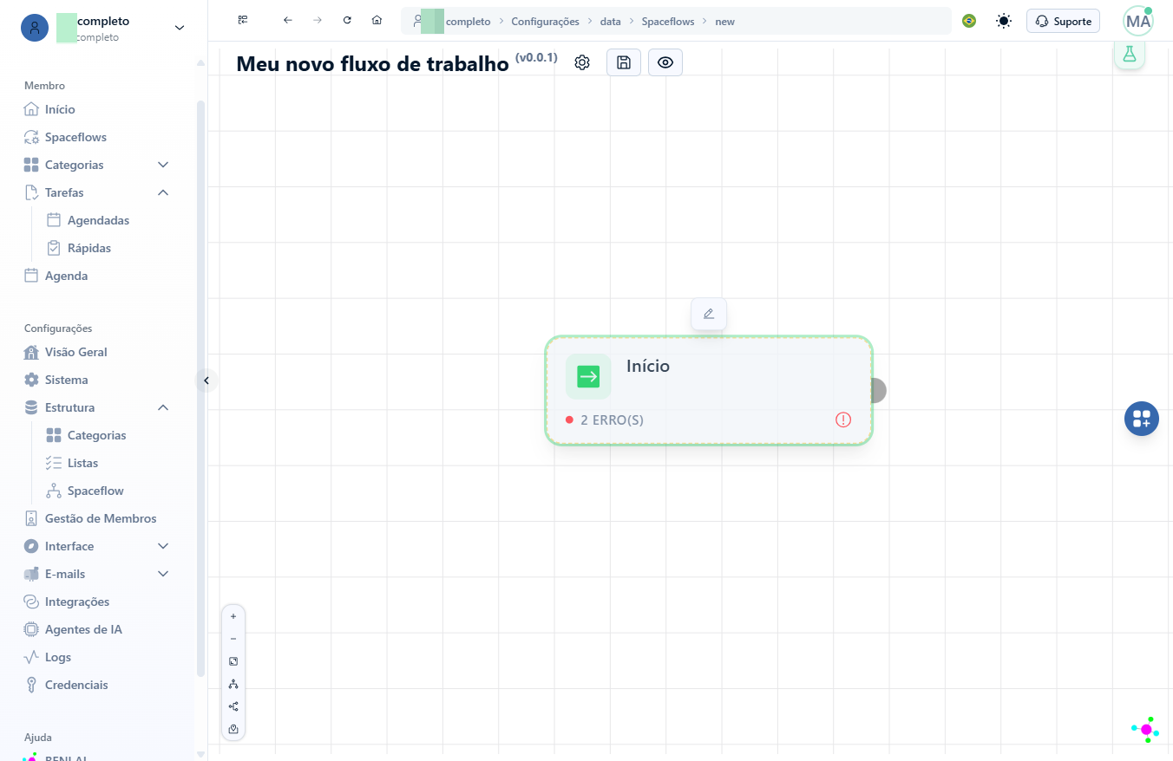Click the pencil edit icon above the Início node
This screenshot has height=761, width=1173.
coord(709,314)
